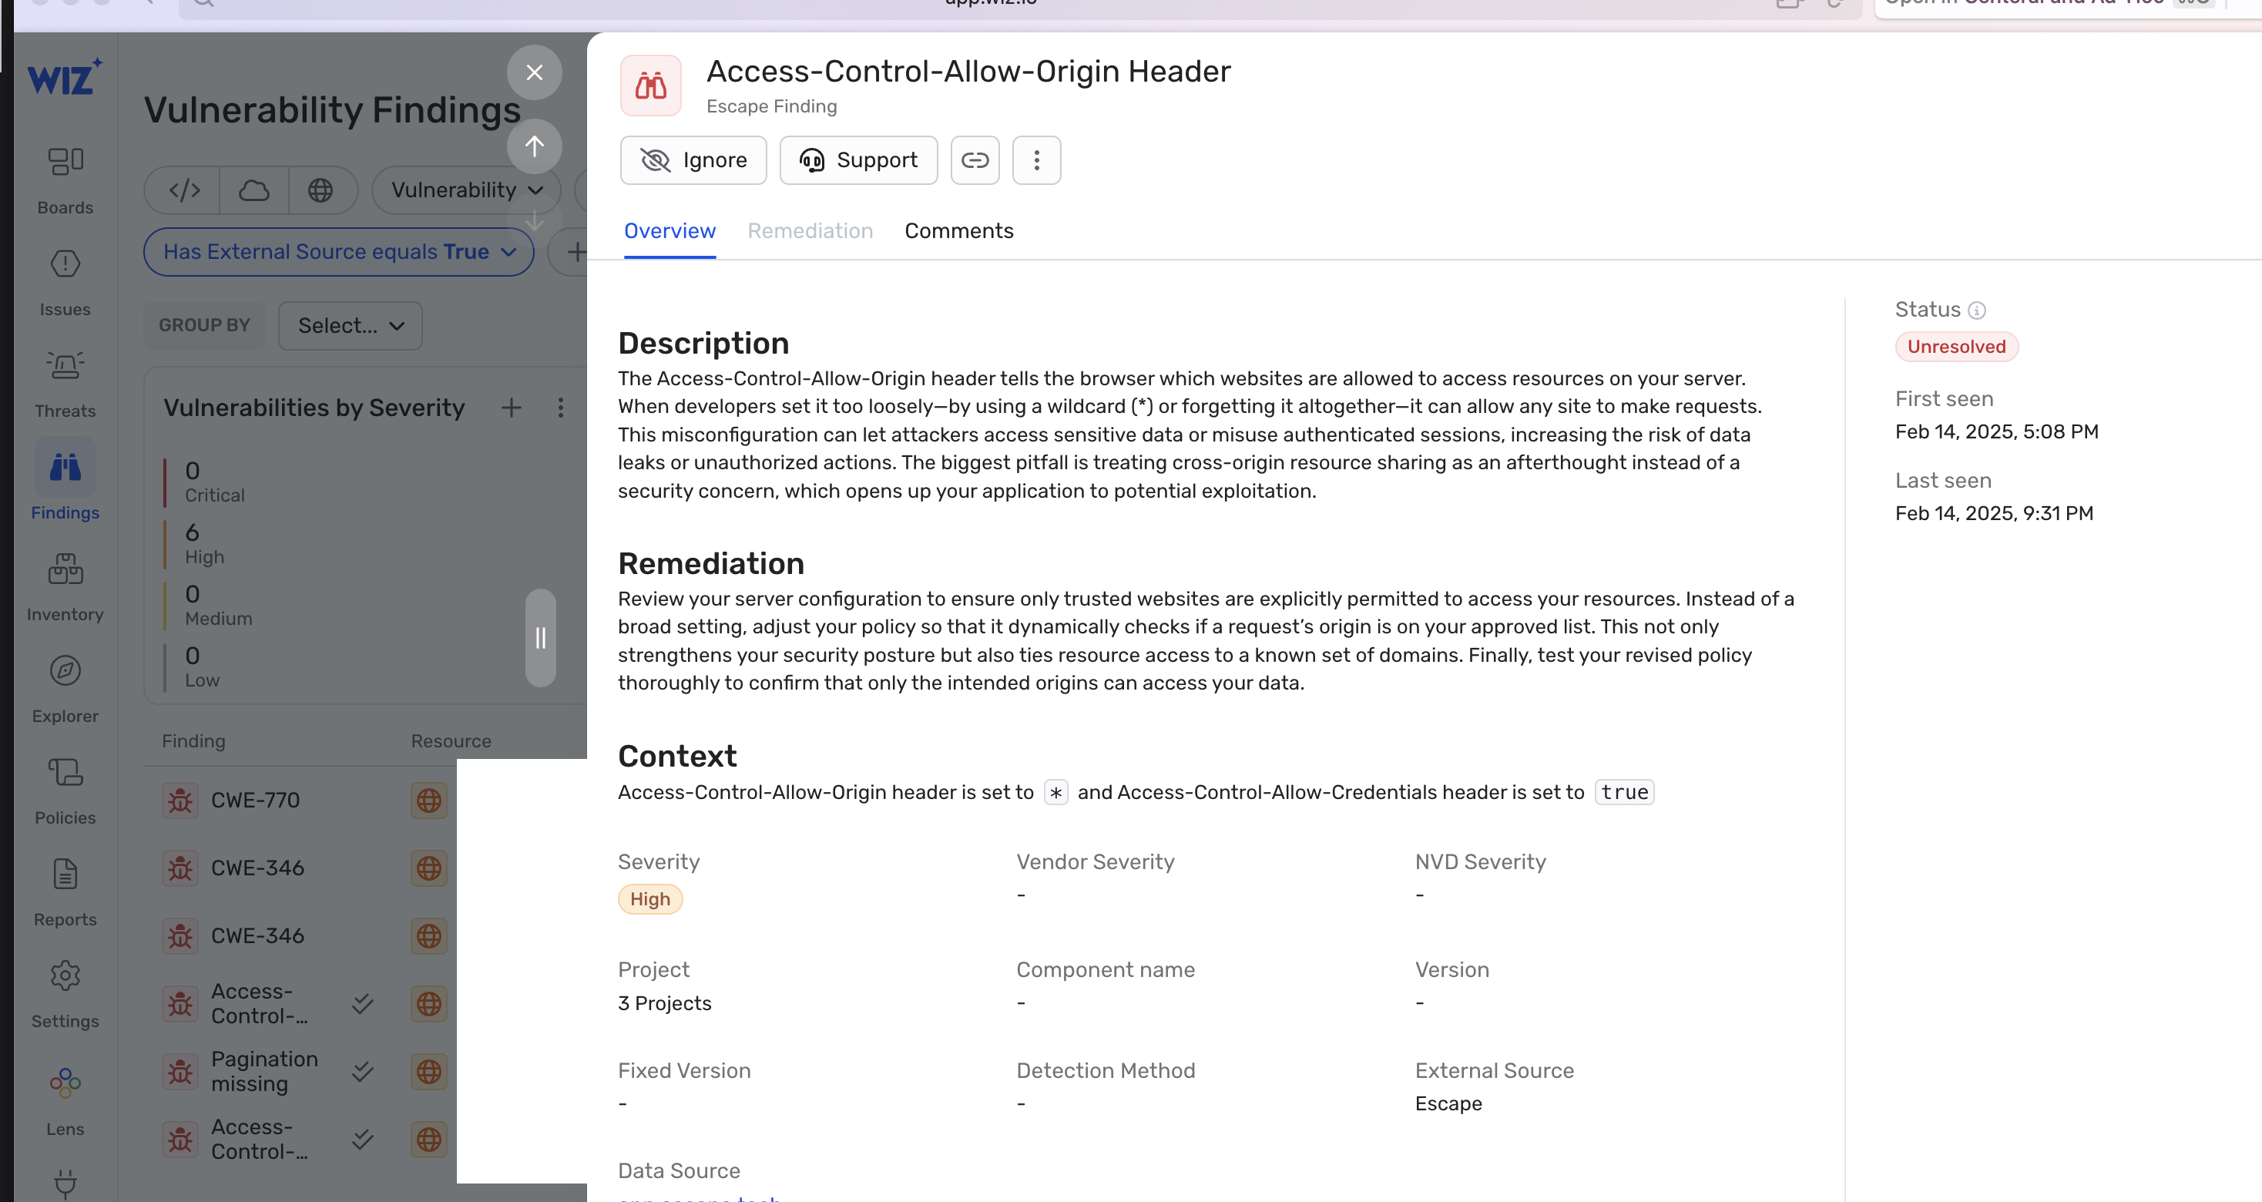
Task: Click the panel resize handle
Action: click(540, 637)
